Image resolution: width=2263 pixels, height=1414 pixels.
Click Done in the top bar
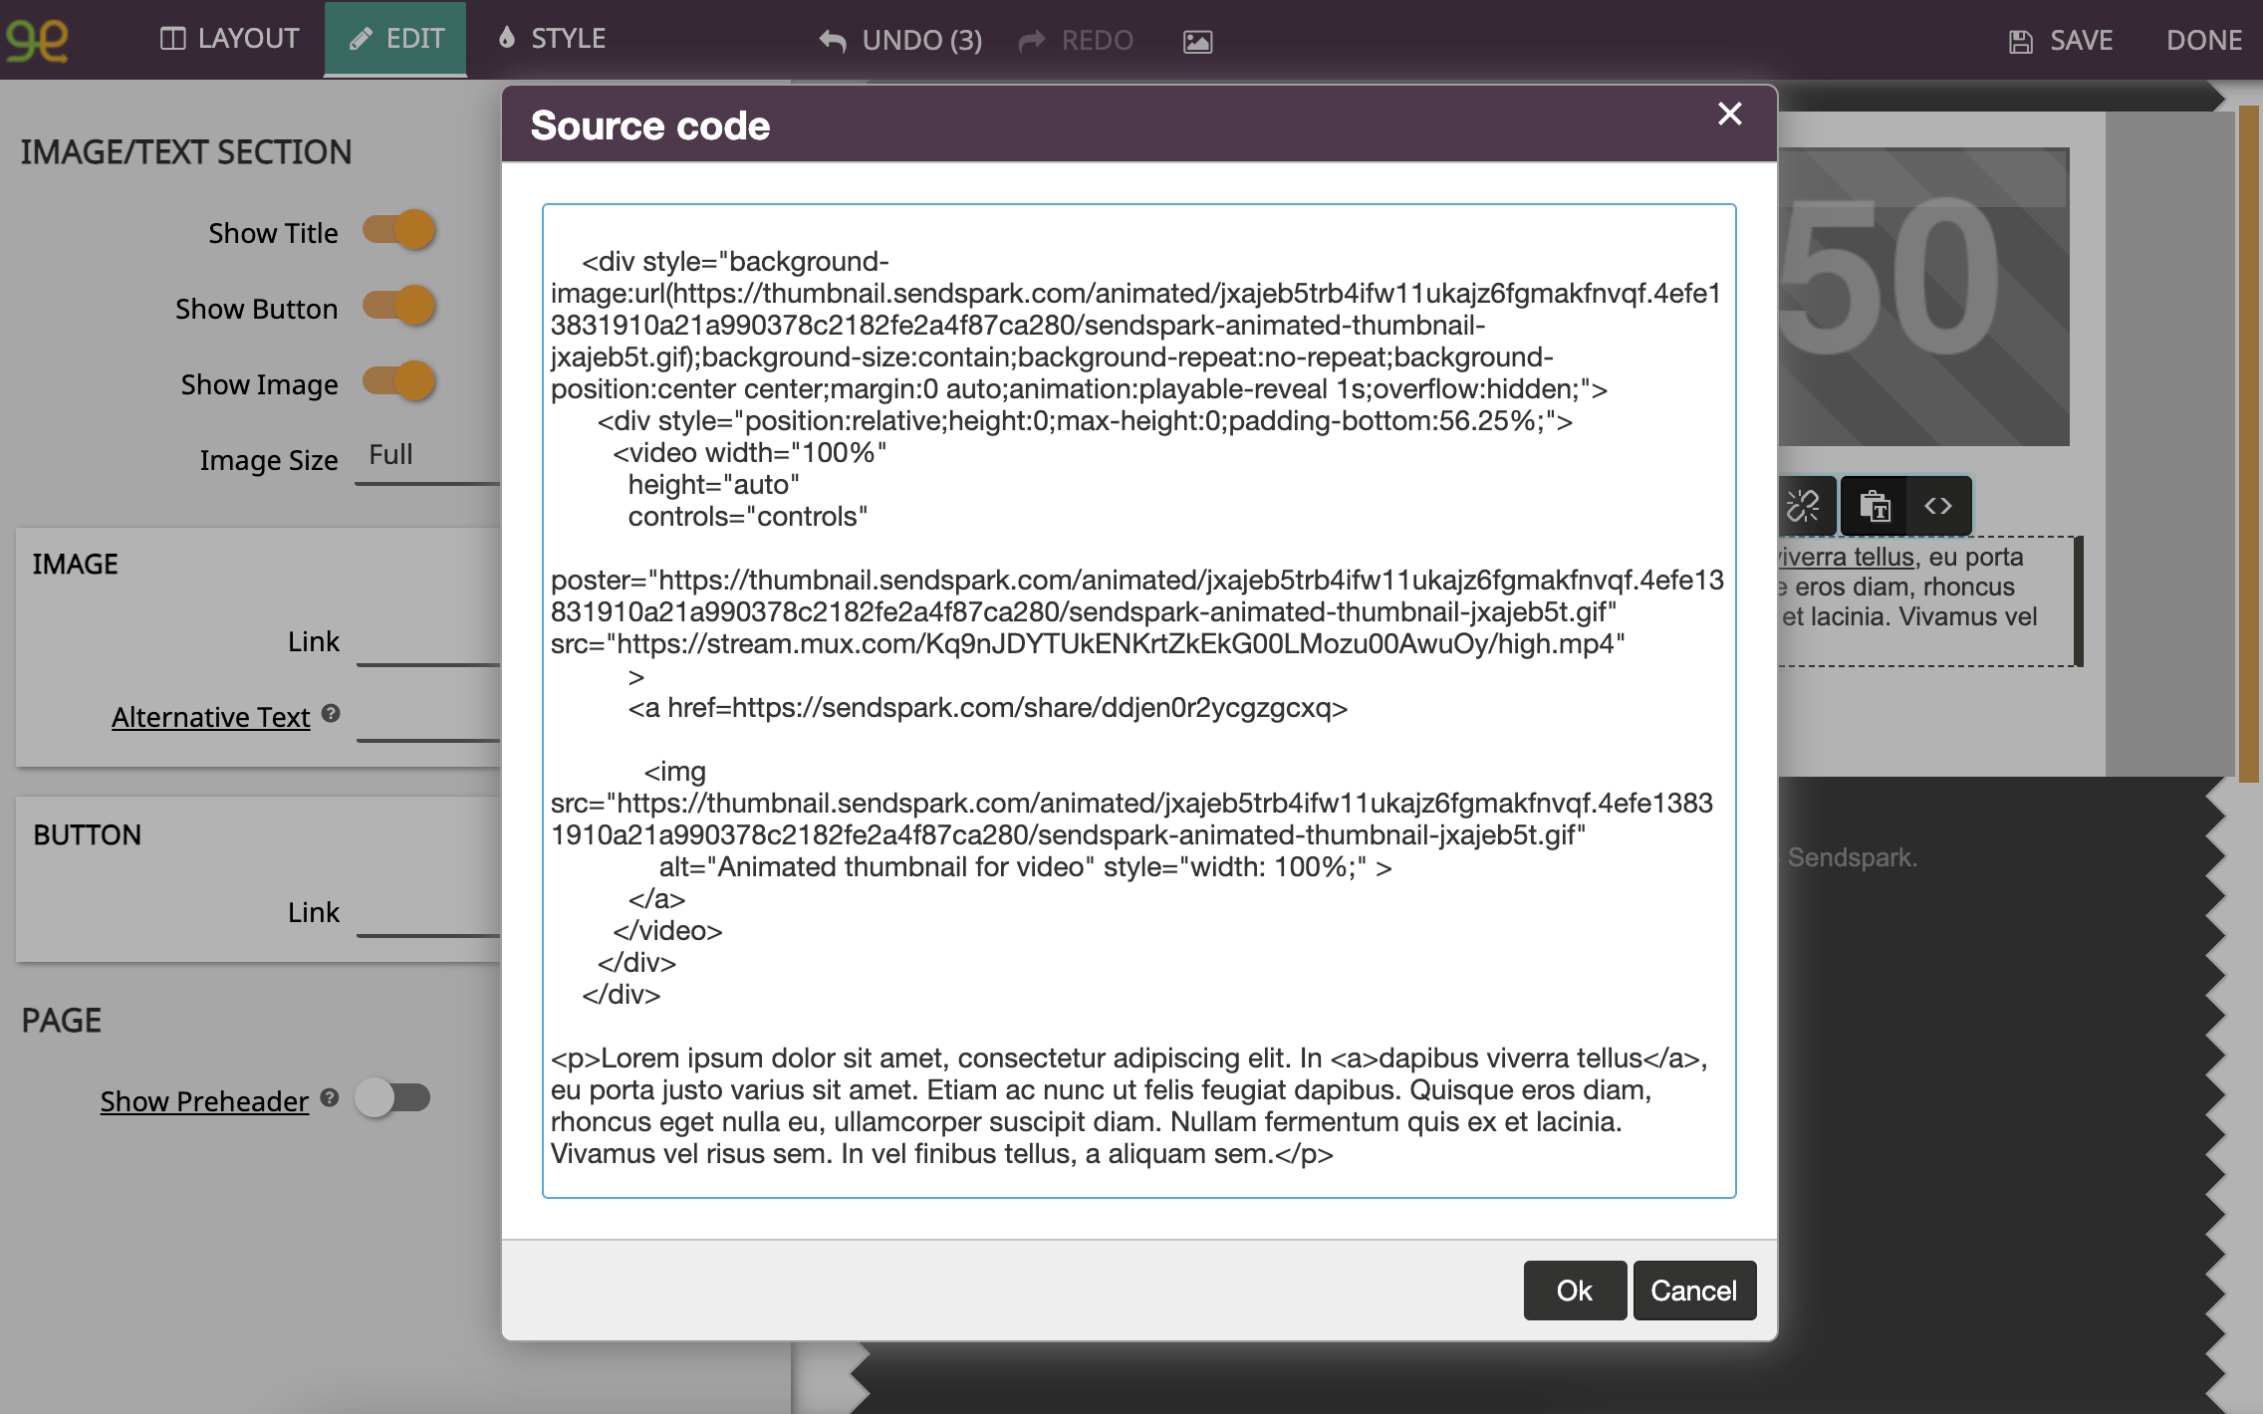(x=2204, y=40)
